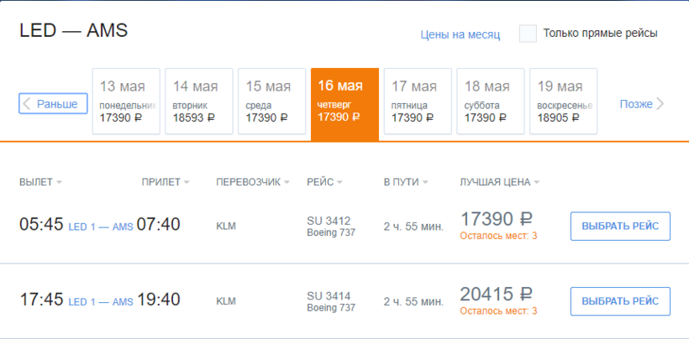Screen dimensions: 689x339
Task: Show later dates with 'Позже' arrow
Action: coord(642,104)
